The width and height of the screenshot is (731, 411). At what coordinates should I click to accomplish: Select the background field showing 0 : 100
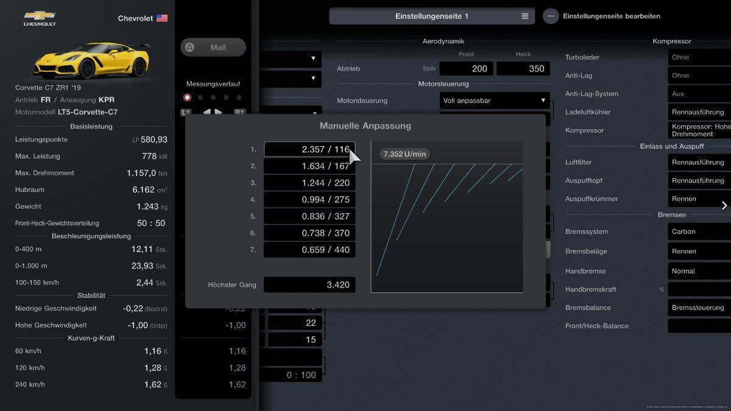[292, 375]
